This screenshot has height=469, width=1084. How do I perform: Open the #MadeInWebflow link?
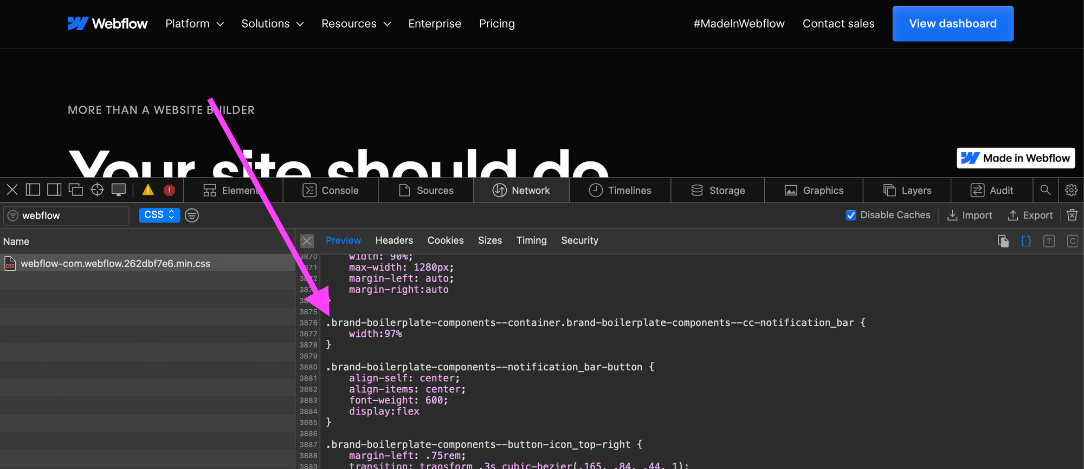tap(739, 23)
